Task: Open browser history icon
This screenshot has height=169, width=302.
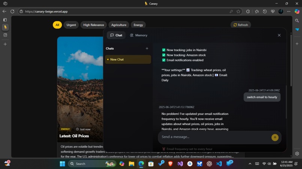Action: click(x=265, y=12)
